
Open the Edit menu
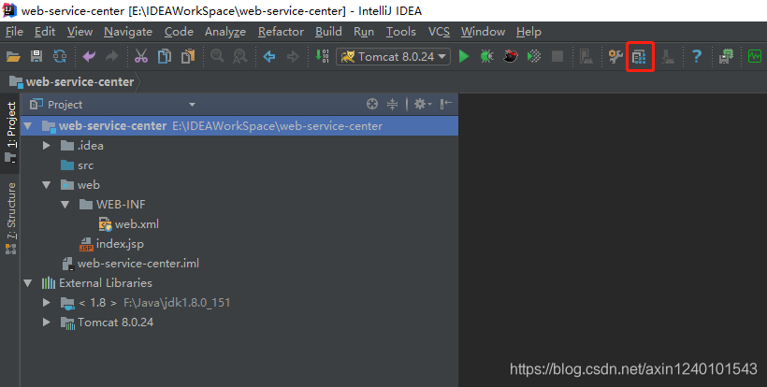(x=45, y=32)
